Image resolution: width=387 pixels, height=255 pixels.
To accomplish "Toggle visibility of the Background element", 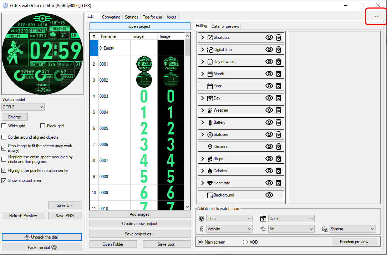I will [x=269, y=195].
